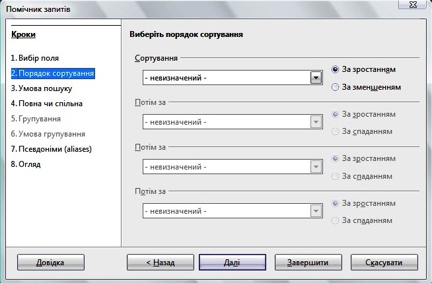Go back with the Назад button
This screenshot has height=283, width=432.
[x=160, y=263]
